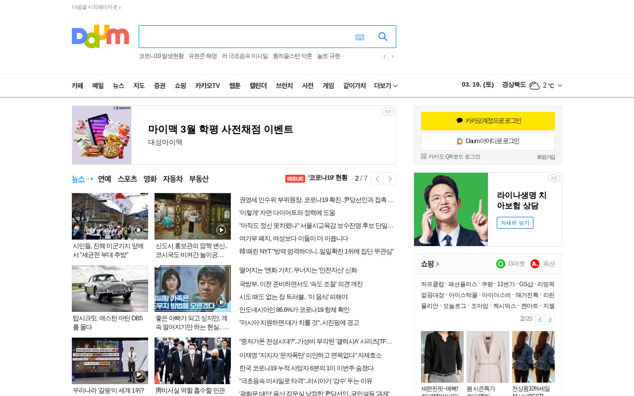The width and height of the screenshot is (634, 396).
Task: Open the 카페 menu item
Action: coord(77,86)
